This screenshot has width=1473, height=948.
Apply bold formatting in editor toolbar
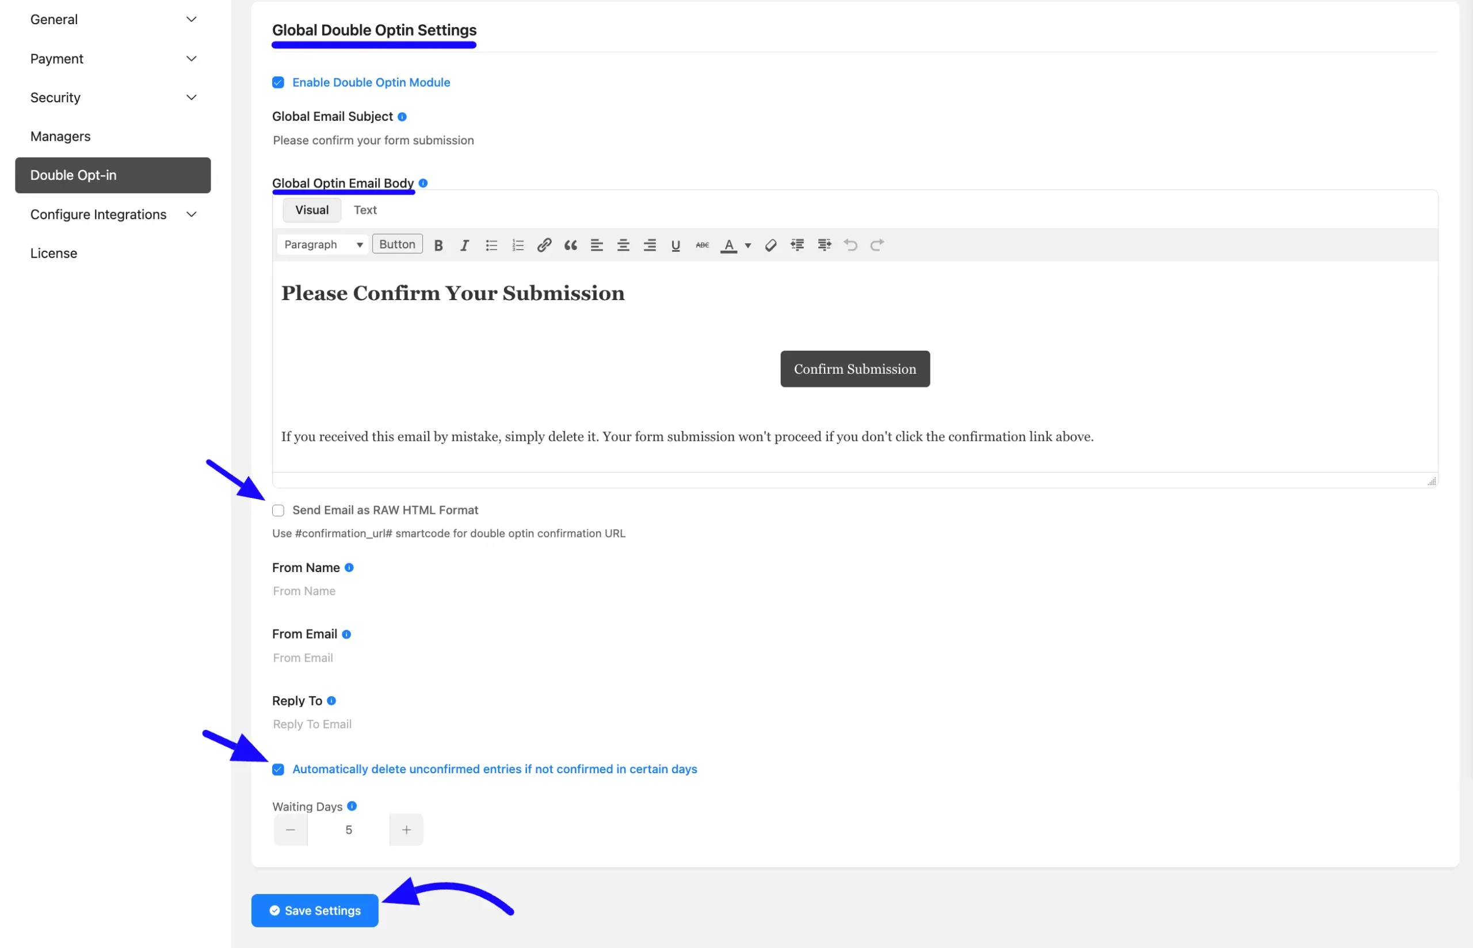[x=438, y=245]
